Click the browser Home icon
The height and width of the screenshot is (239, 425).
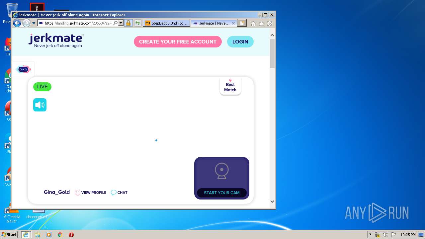[x=253, y=24]
